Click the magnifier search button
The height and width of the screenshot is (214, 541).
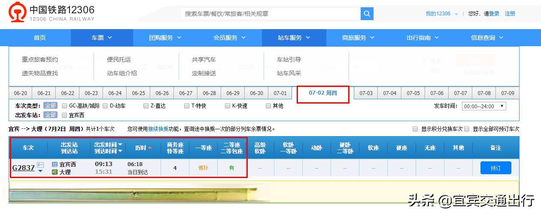pyautogui.click(x=367, y=14)
